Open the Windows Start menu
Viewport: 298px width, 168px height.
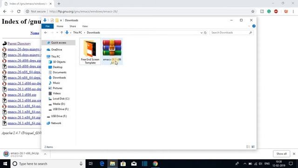tap(5, 164)
